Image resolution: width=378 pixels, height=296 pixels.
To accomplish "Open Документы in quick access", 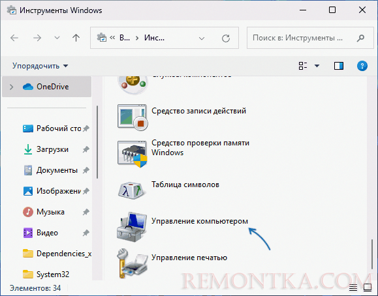I will tap(57, 170).
